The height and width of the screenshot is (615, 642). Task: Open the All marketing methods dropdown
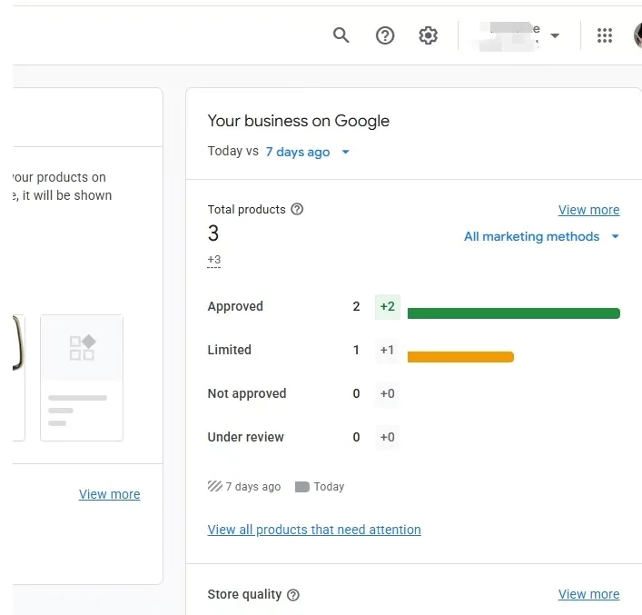coord(541,236)
